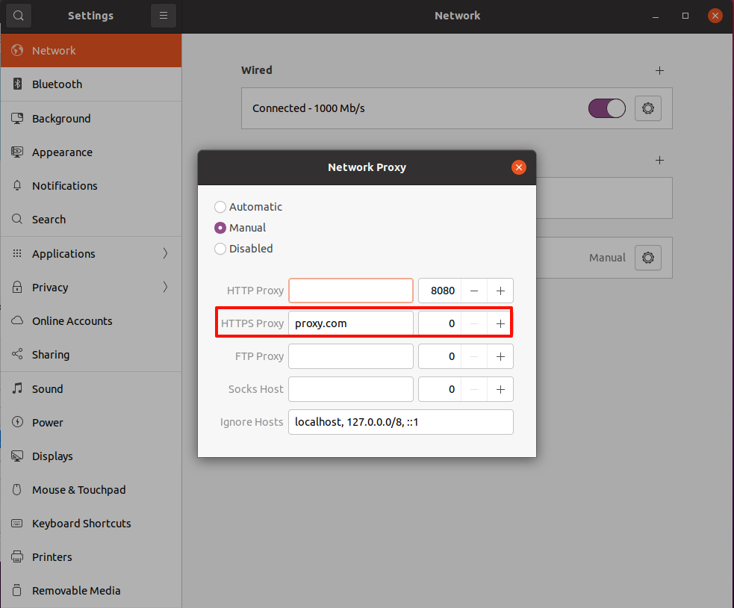Open Bluetooth settings panel
The height and width of the screenshot is (608, 734).
point(91,84)
